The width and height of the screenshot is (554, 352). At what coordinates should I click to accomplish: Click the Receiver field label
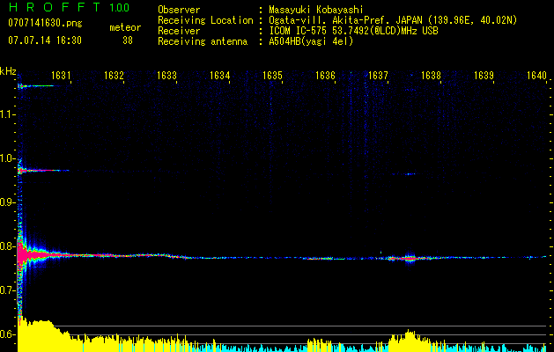coord(179,31)
